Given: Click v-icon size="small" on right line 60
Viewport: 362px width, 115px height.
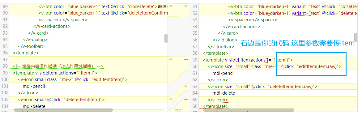Looking at the screenshot, I should [275, 66].
